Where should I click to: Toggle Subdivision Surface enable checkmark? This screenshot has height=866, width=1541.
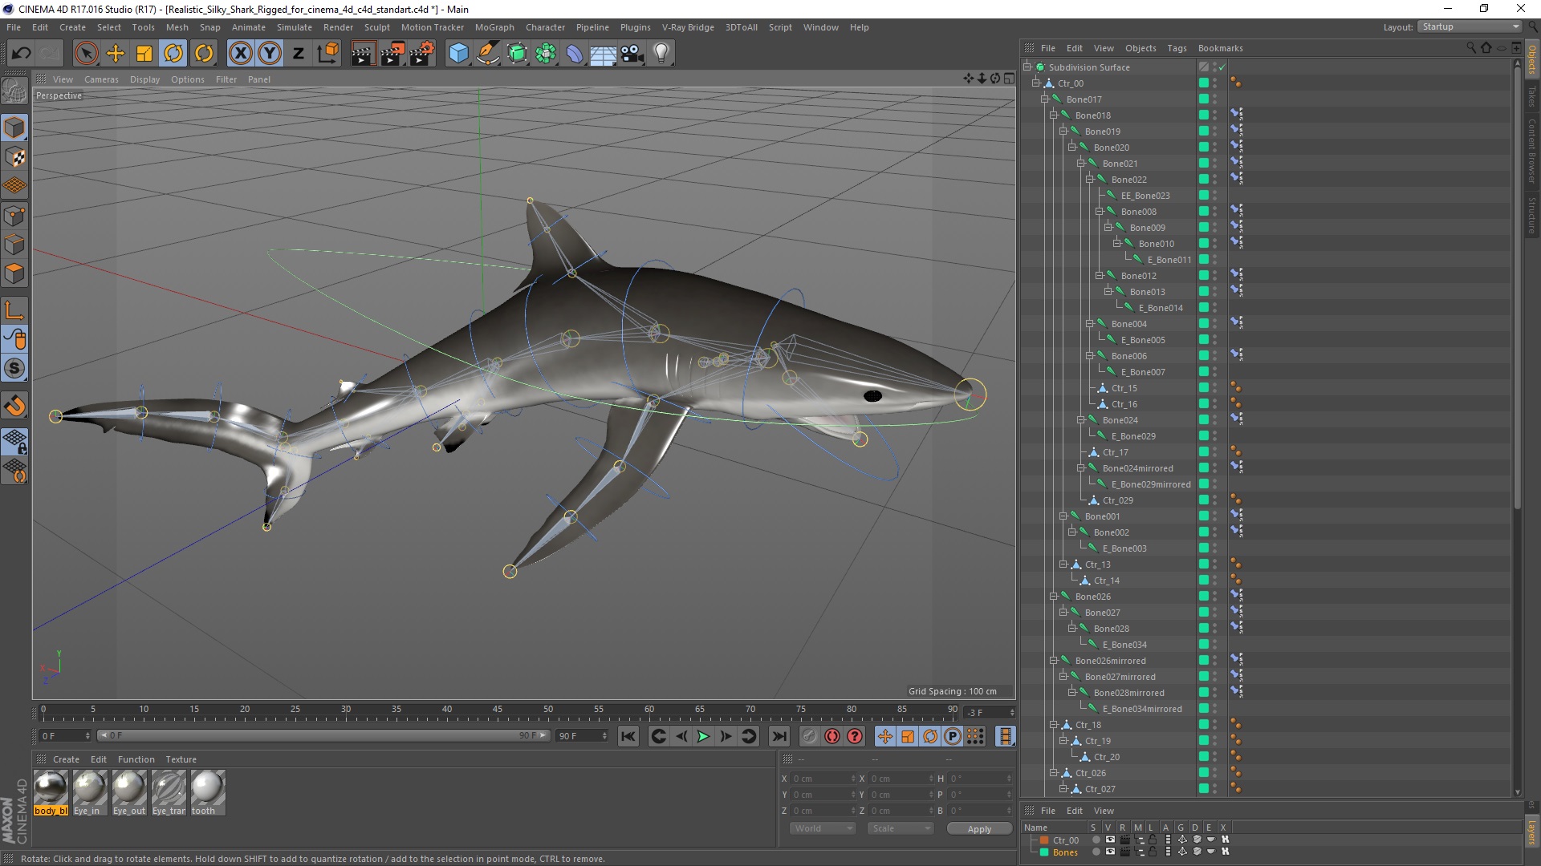coord(1222,67)
